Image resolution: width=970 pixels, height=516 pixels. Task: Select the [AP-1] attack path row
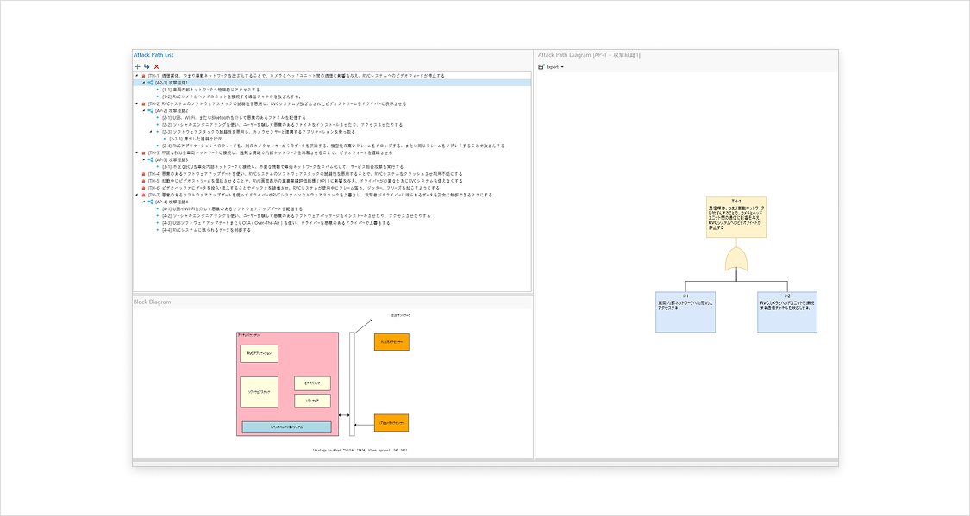332,82
